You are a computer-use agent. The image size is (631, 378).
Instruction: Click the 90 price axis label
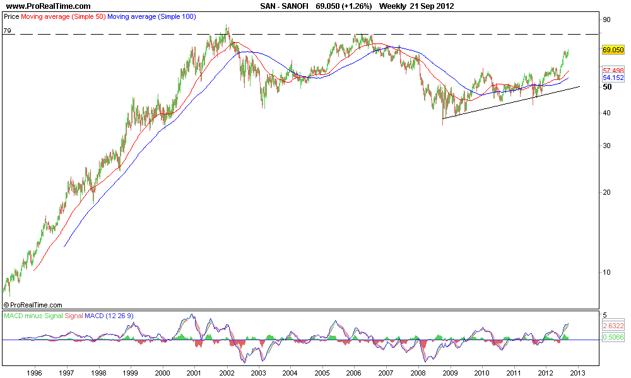tap(606, 20)
